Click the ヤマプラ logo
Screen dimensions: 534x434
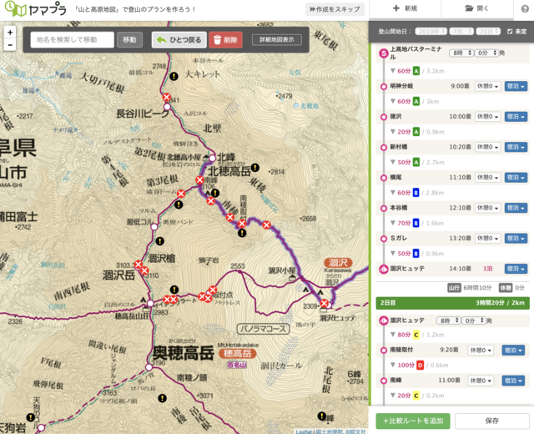35,9
